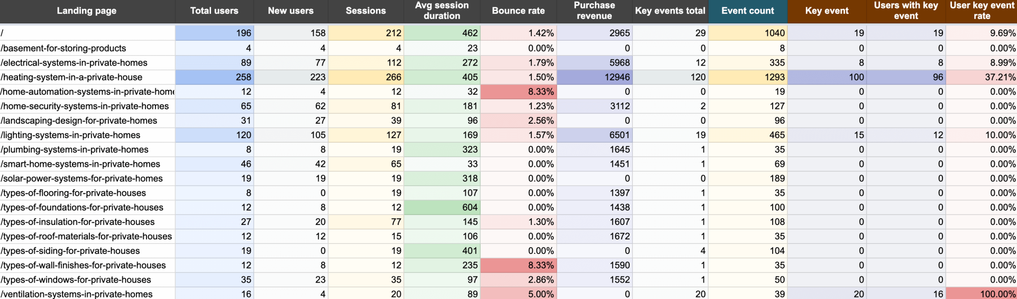Click the 5.00% bounce rate cell
Screen dimensions: 1017x299
(x=518, y=294)
